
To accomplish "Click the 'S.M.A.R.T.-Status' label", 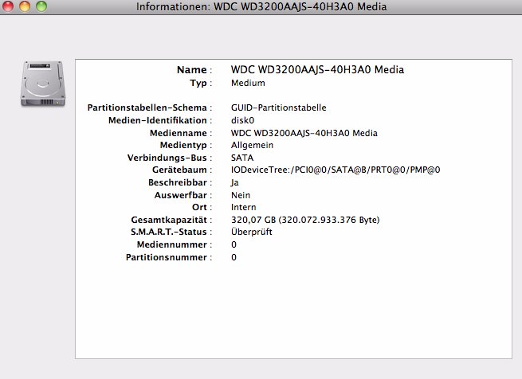I will [x=169, y=232].
